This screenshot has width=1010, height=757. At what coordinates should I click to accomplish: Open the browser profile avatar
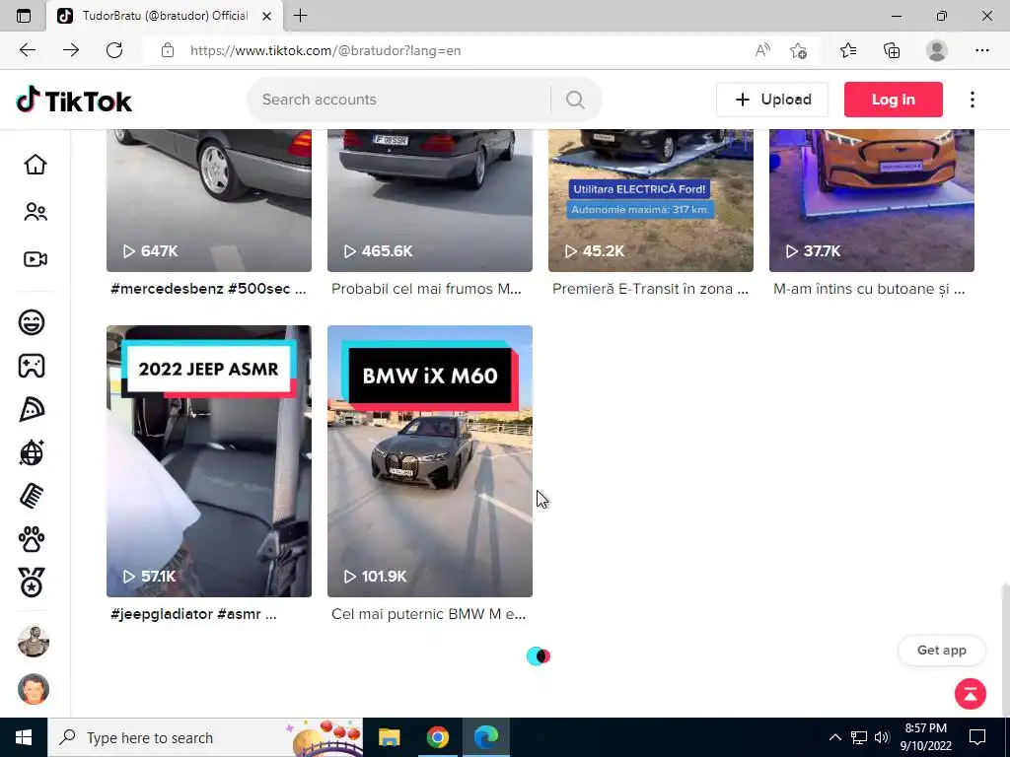point(937,50)
